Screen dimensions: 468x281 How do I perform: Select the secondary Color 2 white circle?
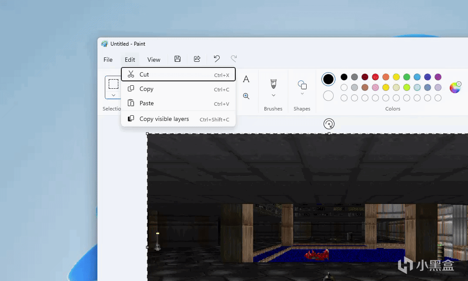tap(328, 96)
